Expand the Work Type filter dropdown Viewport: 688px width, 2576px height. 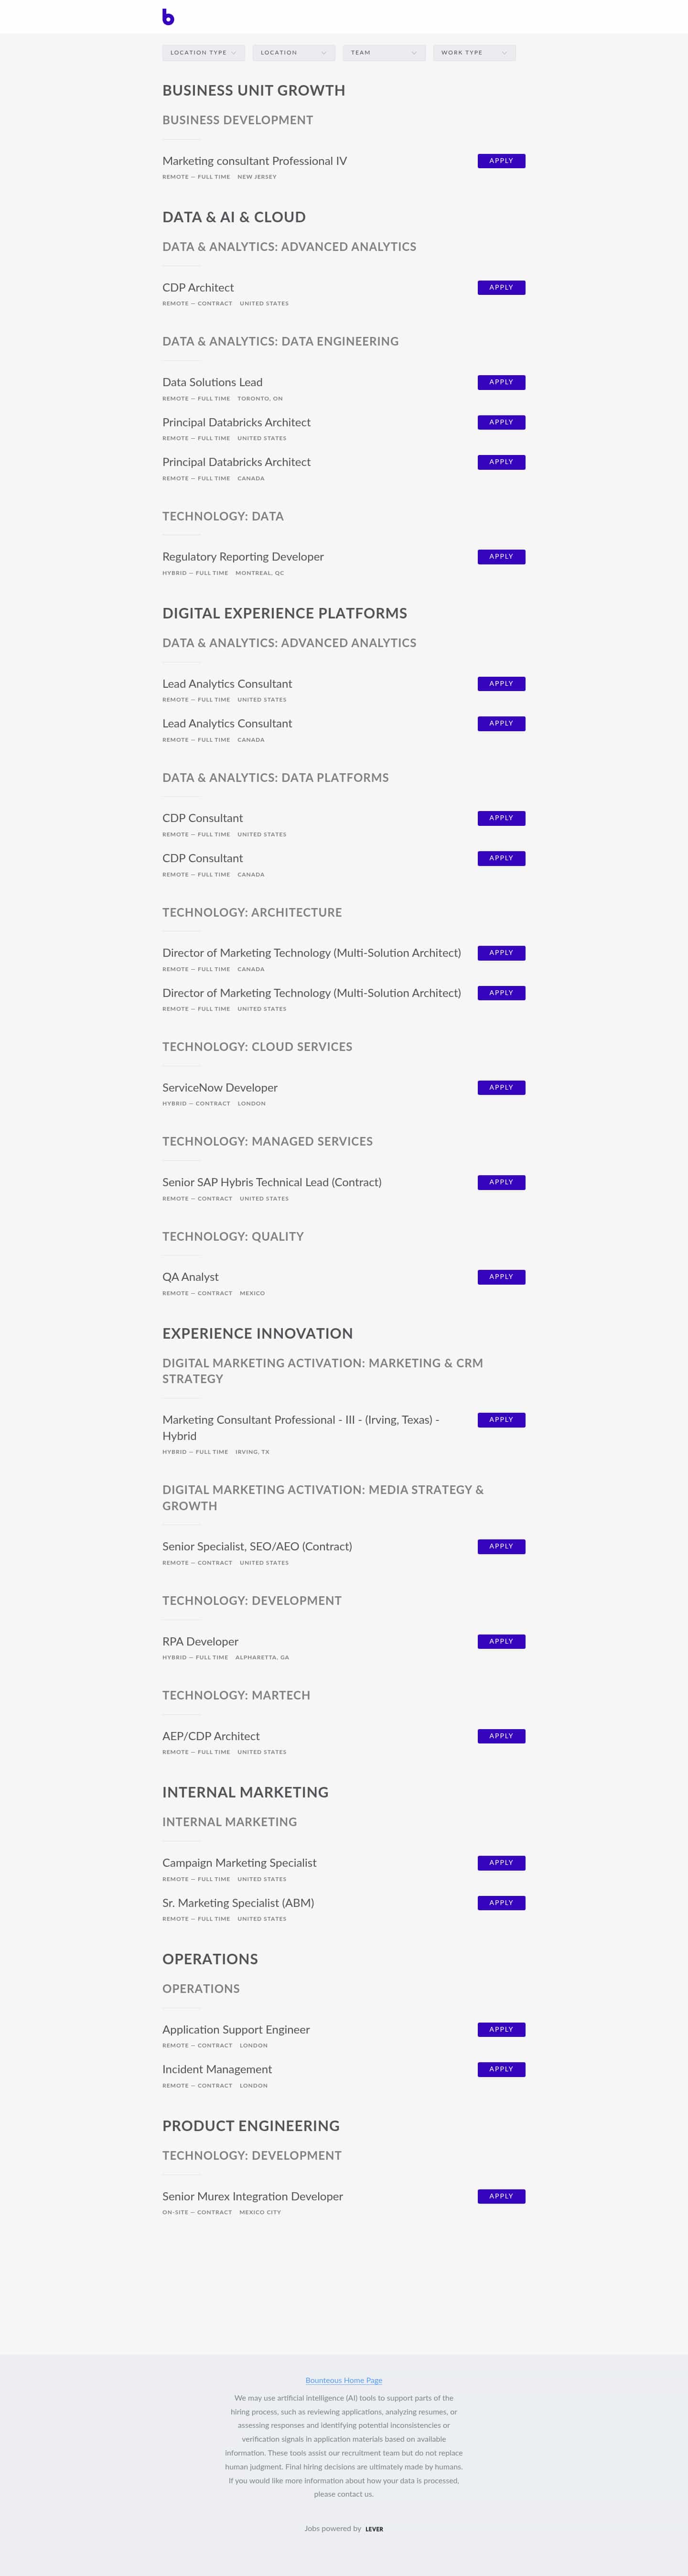point(475,53)
